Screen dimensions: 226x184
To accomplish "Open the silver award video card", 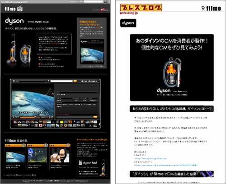I will 38,156.
